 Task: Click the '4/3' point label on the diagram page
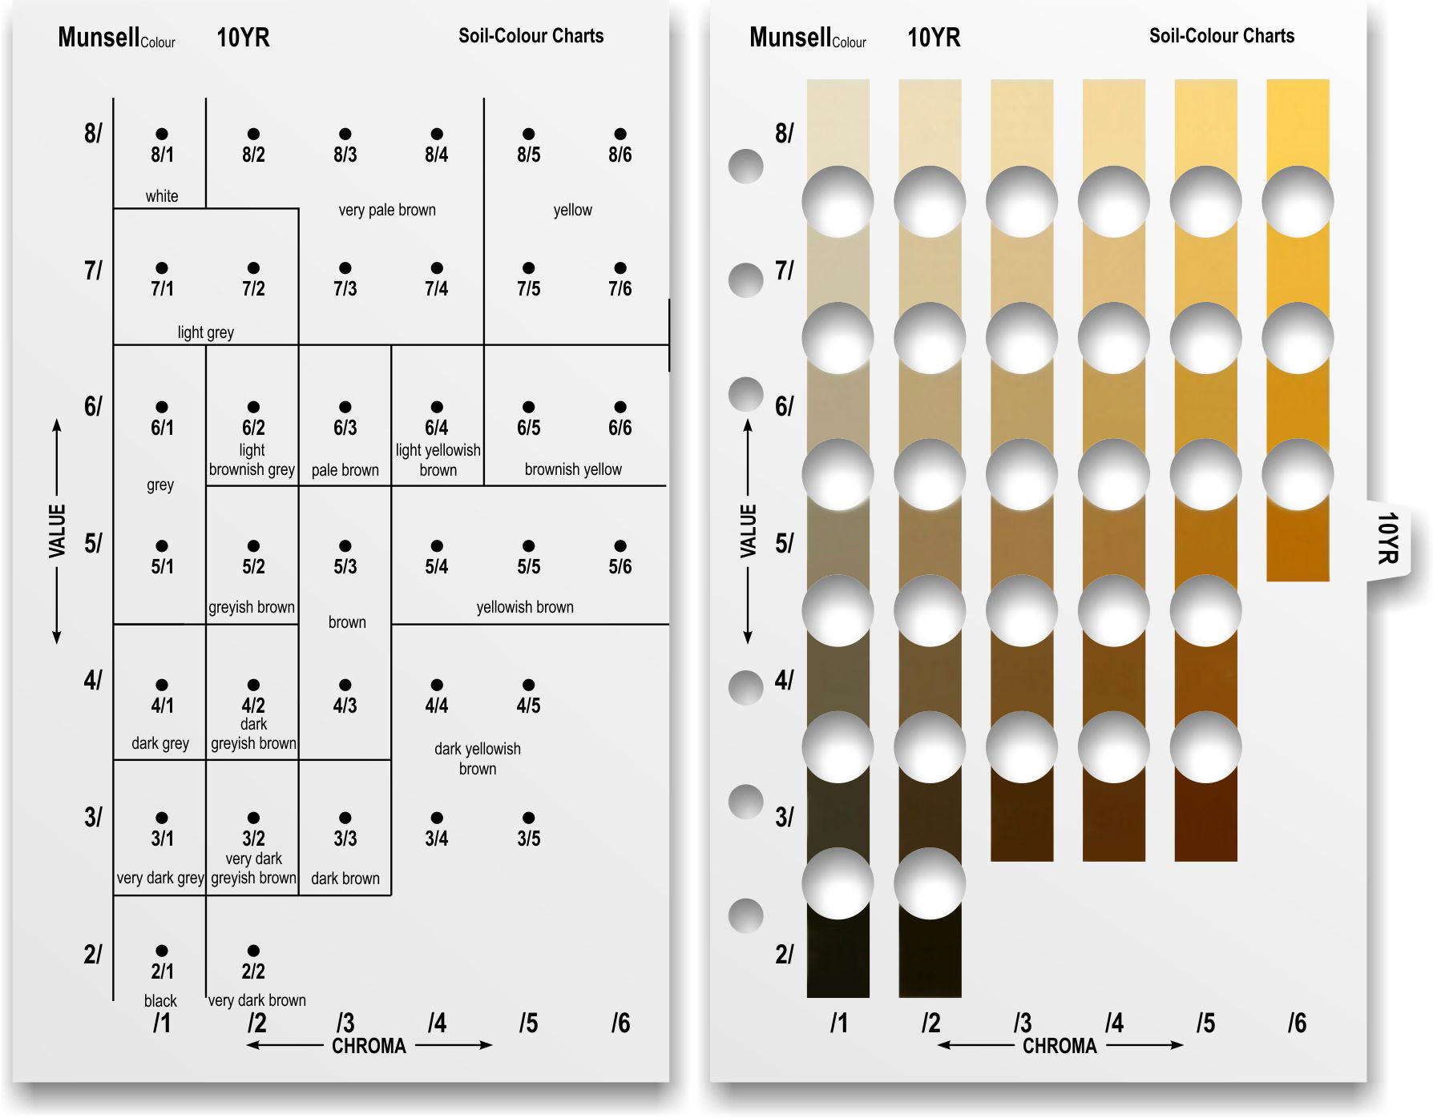345,706
